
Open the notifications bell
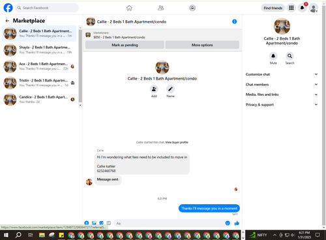[x=303, y=8]
